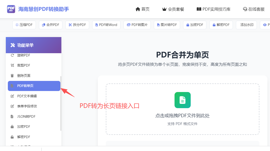This screenshot has height=151, width=270.
Task: Click the eye icon at toolbar's right edge
Action: pyautogui.click(x=265, y=25)
